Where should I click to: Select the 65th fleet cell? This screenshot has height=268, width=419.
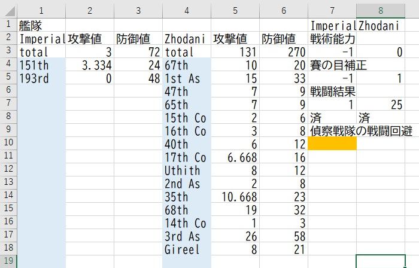point(187,104)
